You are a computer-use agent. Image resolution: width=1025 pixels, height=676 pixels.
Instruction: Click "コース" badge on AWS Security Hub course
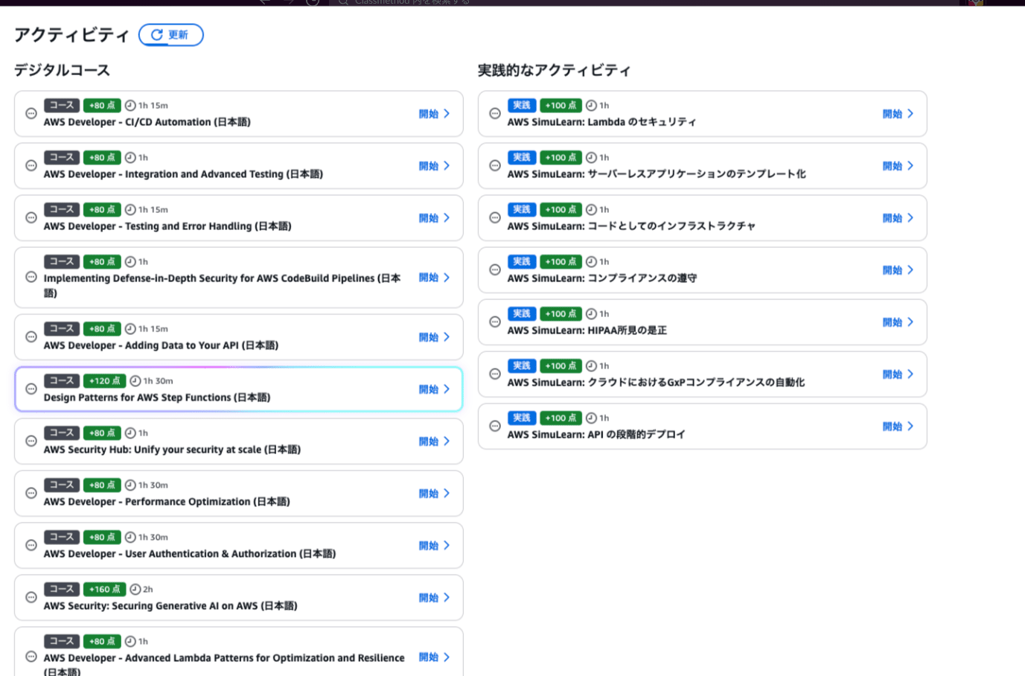(62, 433)
